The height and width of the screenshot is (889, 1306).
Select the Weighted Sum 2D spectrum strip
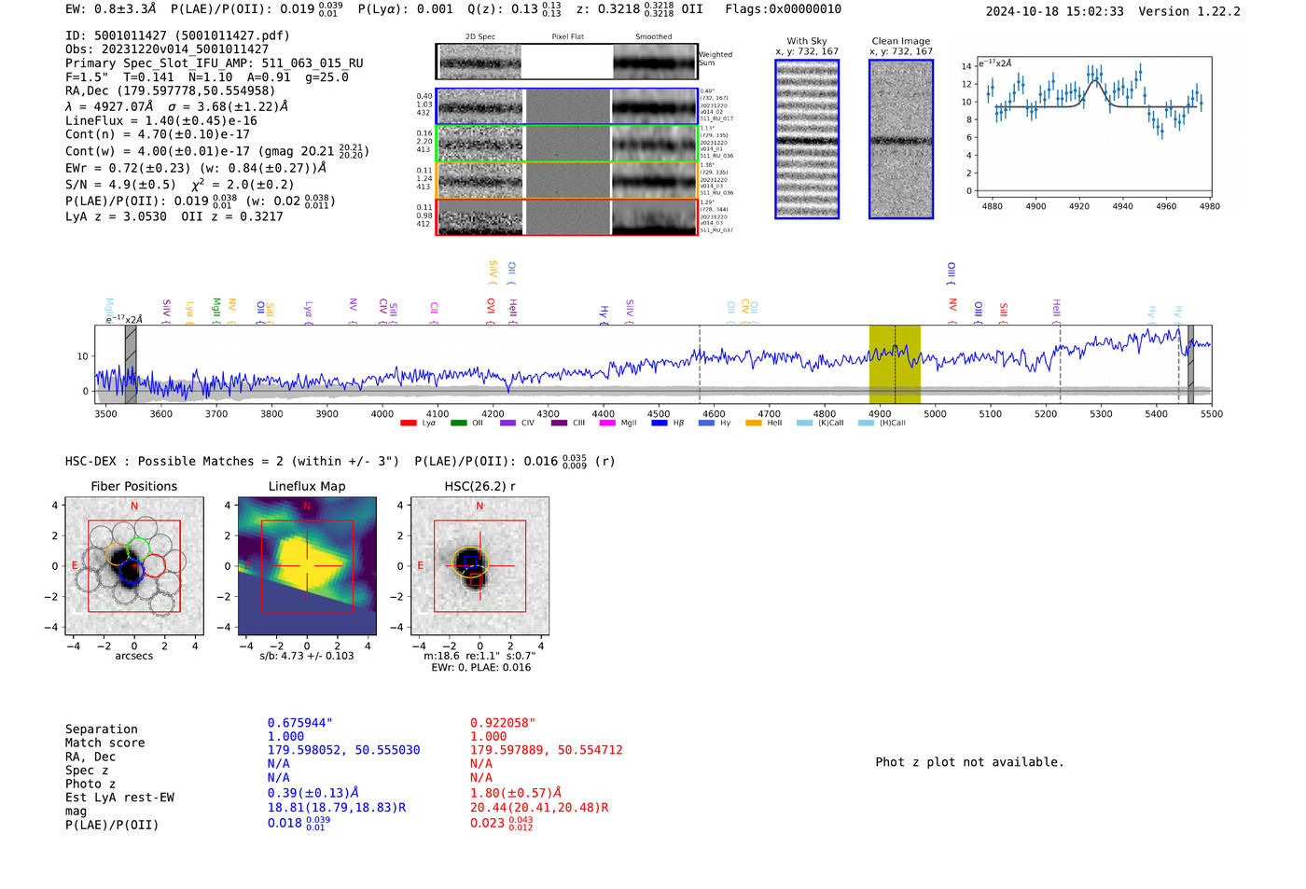(x=566, y=62)
